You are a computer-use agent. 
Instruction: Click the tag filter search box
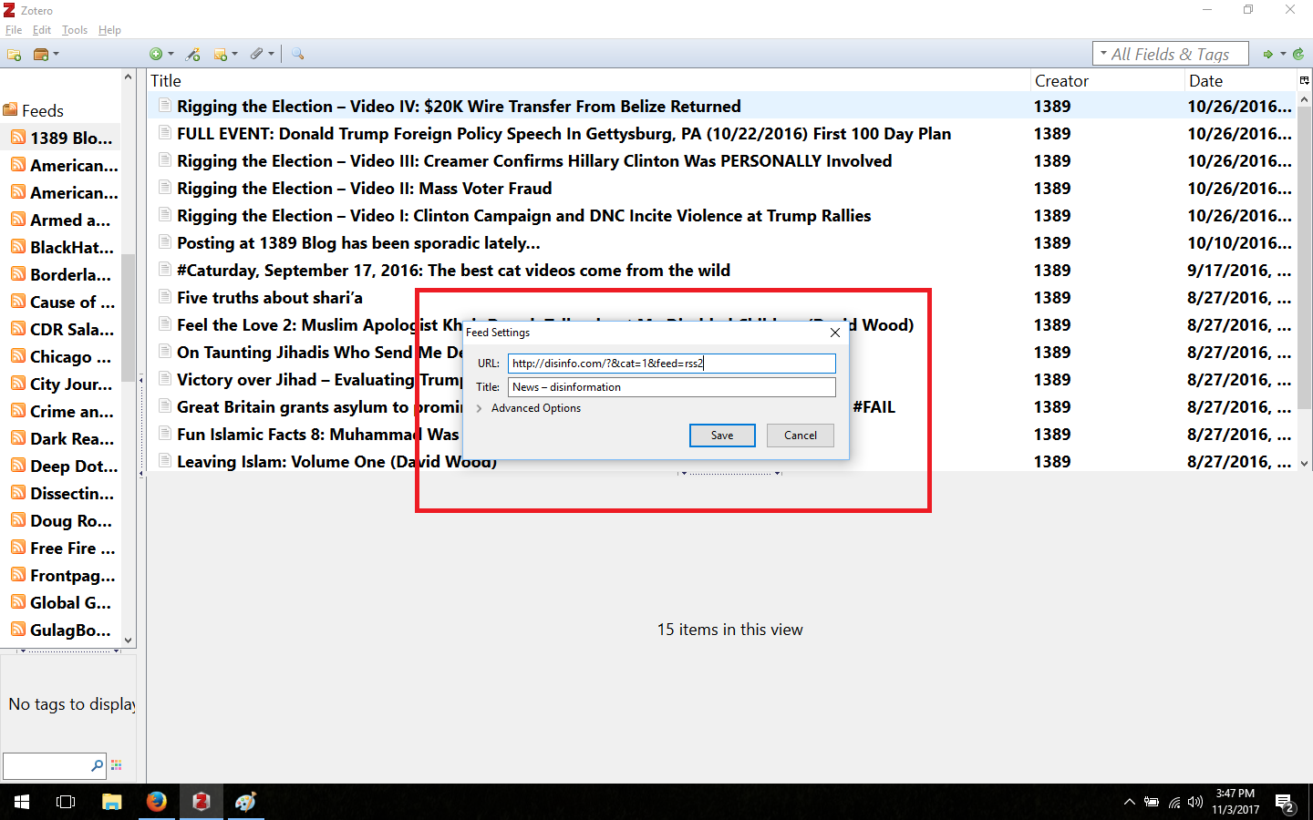pyautogui.click(x=53, y=765)
